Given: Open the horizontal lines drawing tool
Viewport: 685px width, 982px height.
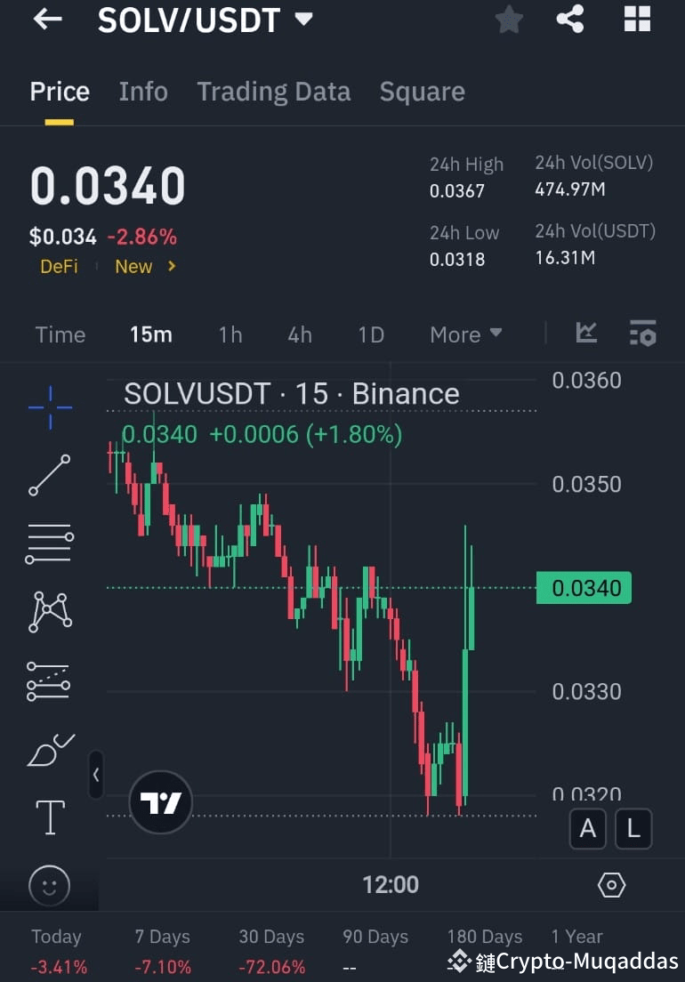Looking at the screenshot, I should point(49,543).
